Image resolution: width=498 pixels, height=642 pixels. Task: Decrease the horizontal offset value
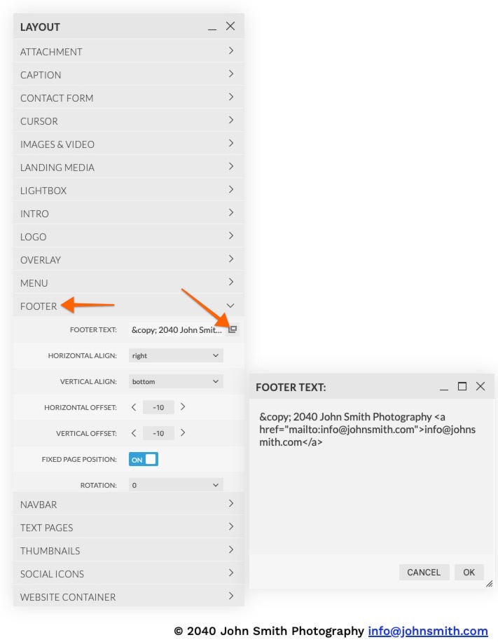[x=134, y=407]
